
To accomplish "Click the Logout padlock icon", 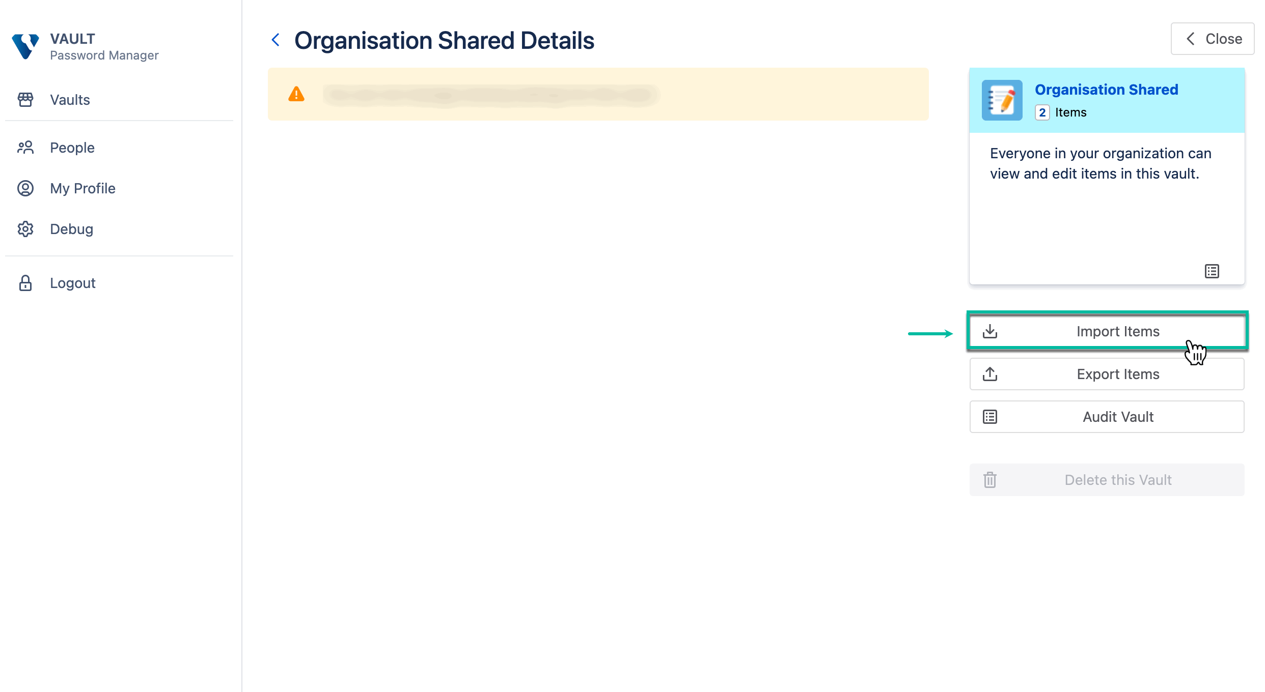I will [x=25, y=283].
